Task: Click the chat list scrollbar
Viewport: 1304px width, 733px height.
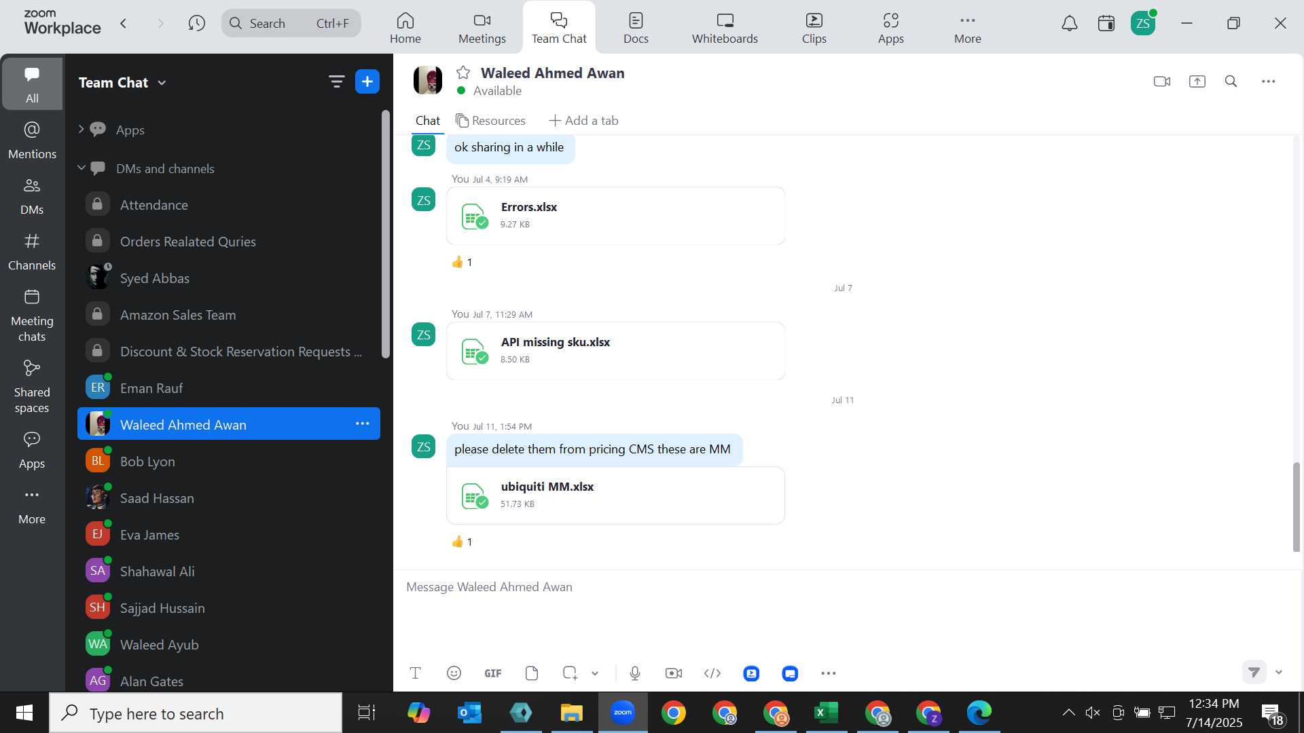Action: coord(386,234)
